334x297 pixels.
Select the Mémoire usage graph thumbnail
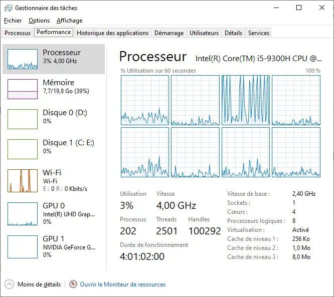point(23,89)
